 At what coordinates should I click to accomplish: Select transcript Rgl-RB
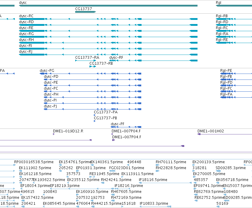[234, 19]
